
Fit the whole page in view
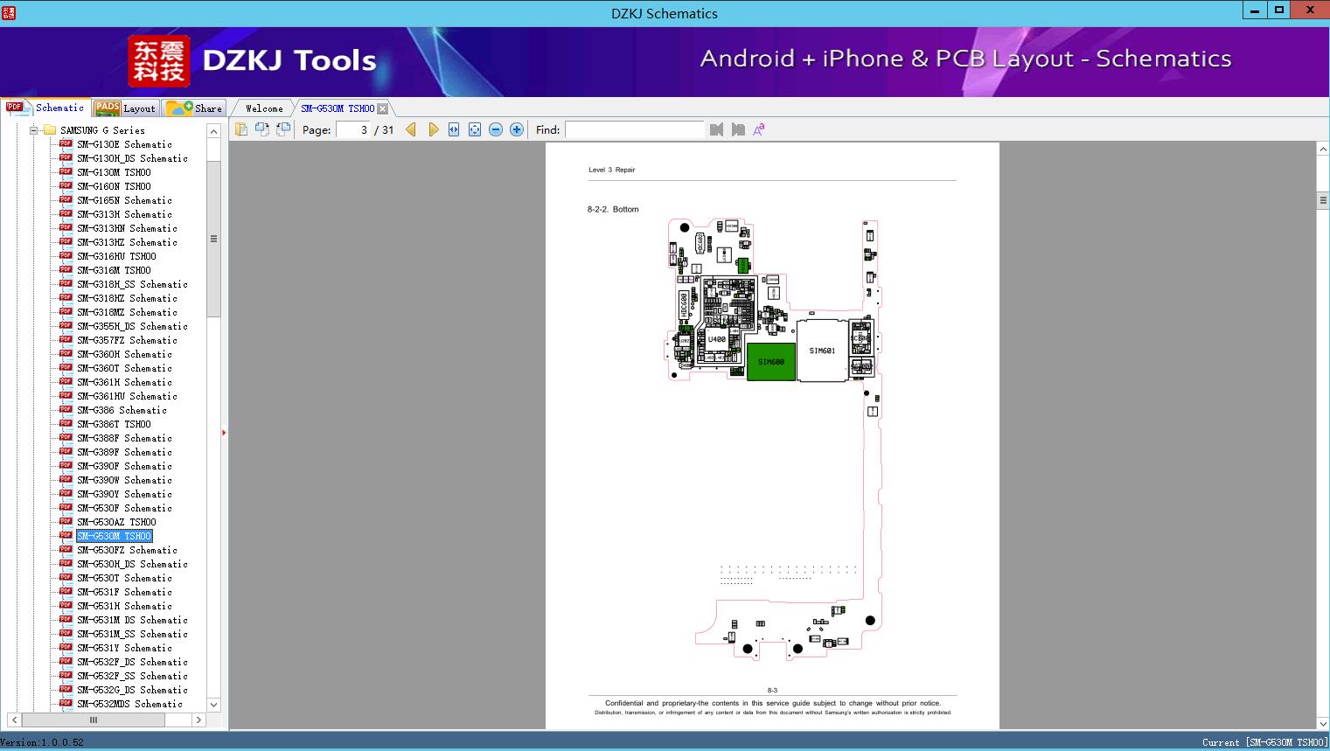click(x=475, y=129)
